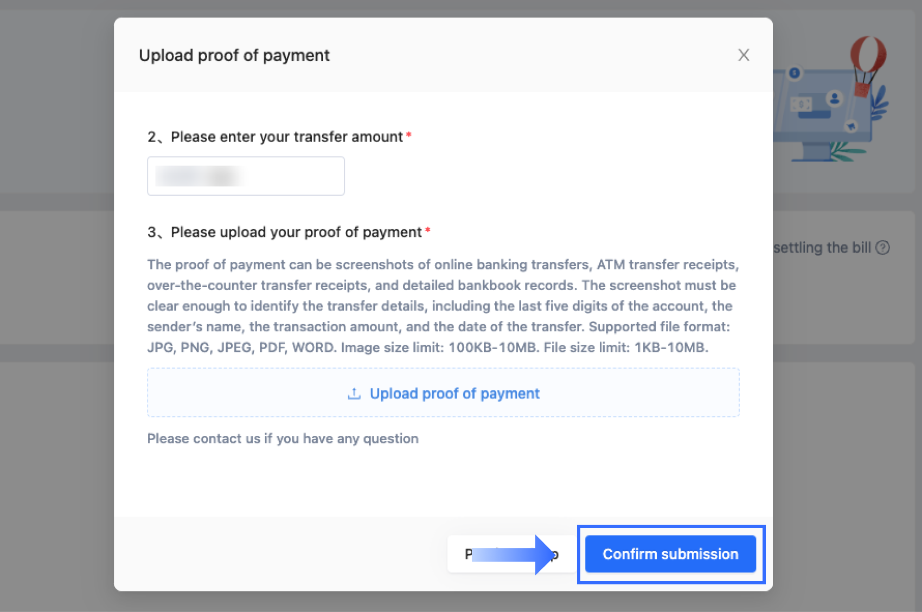Screen dimensions: 922x612
Task: Click the red hot air balloon illustration
Action: coord(868,55)
